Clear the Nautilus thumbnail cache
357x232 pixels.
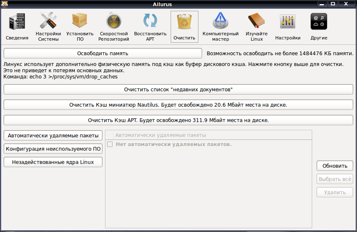click(x=178, y=105)
